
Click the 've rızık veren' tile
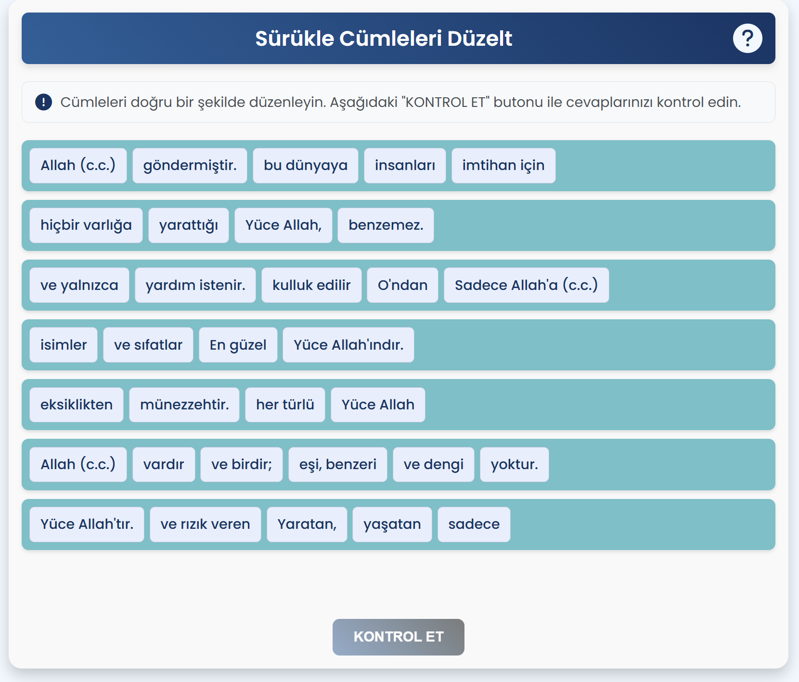point(206,525)
